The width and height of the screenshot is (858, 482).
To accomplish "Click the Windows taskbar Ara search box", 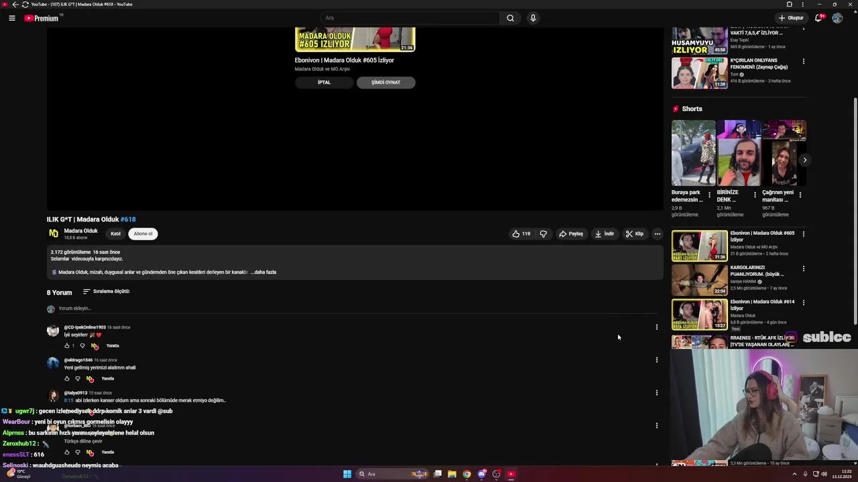I will pos(393,474).
